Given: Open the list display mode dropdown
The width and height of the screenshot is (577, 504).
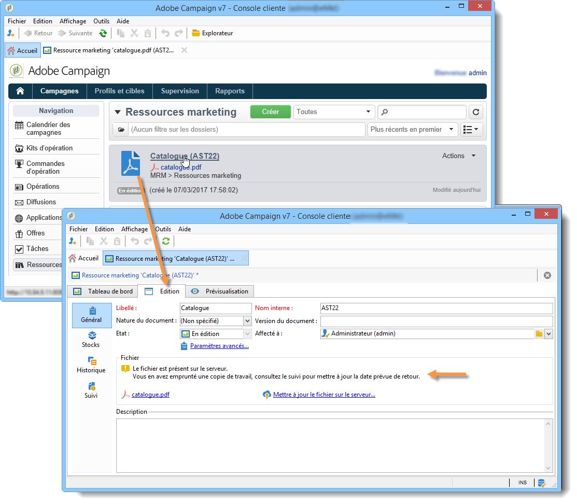Looking at the screenshot, I should pos(471,130).
